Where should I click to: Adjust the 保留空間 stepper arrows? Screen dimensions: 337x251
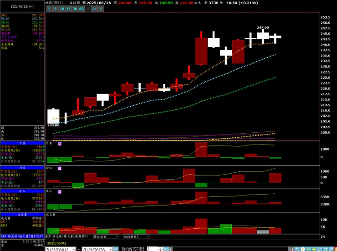click(x=161, y=249)
